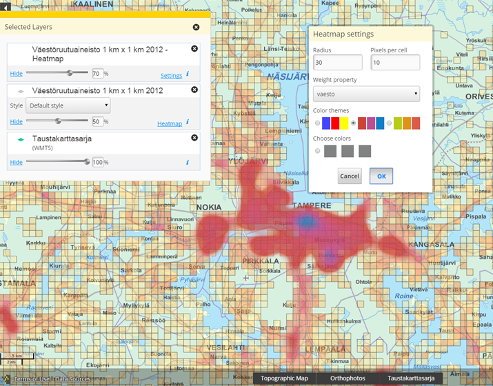The image size is (493, 386).
Task: Switch to the Orthophotos base map
Action: [349, 378]
